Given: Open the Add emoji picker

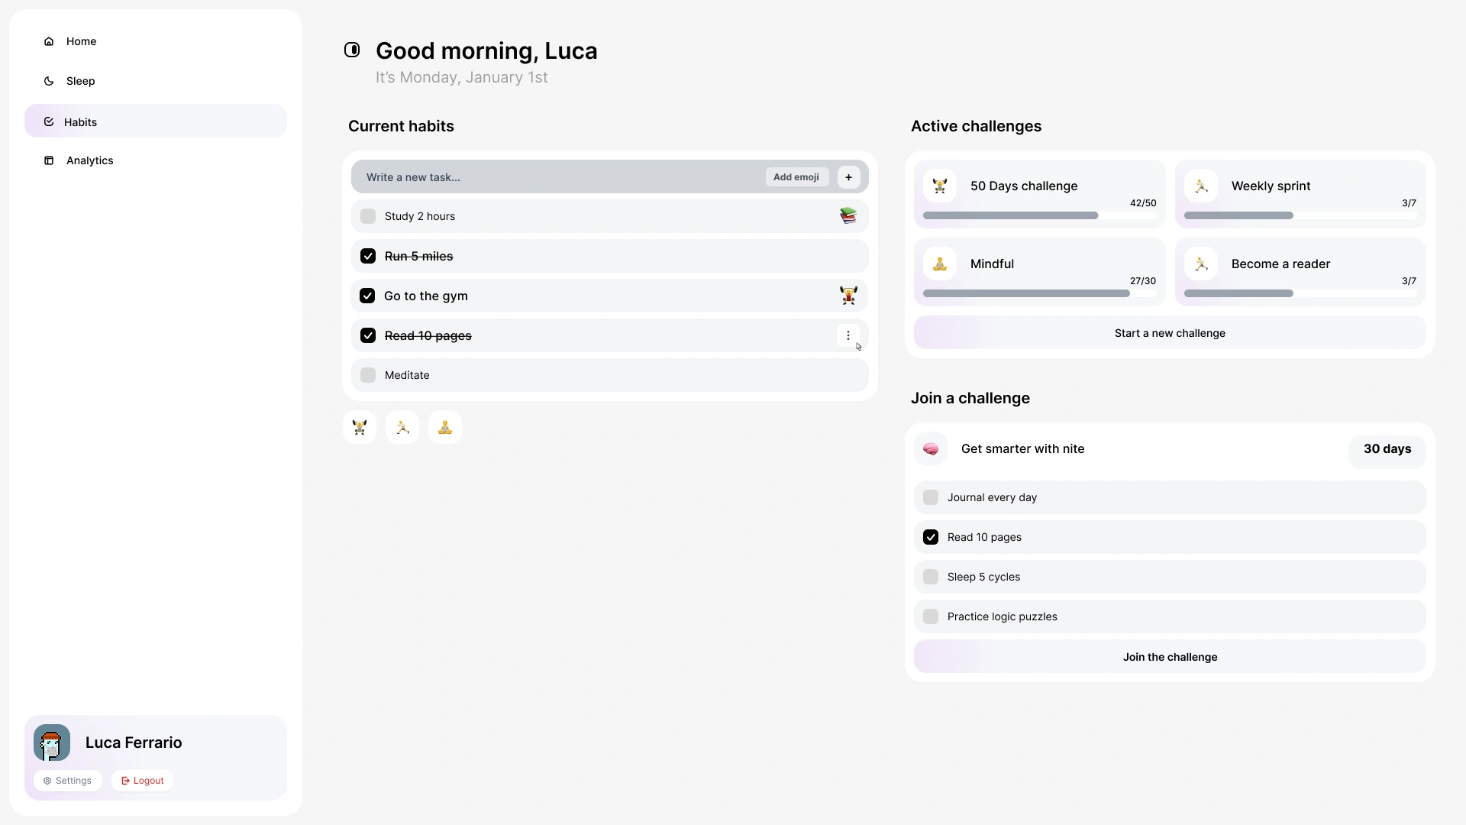Looking at the screenshot, I should [796, 177].
